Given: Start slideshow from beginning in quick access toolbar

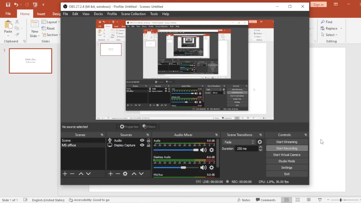Looking at the screenshot, I should pos(35,5).
